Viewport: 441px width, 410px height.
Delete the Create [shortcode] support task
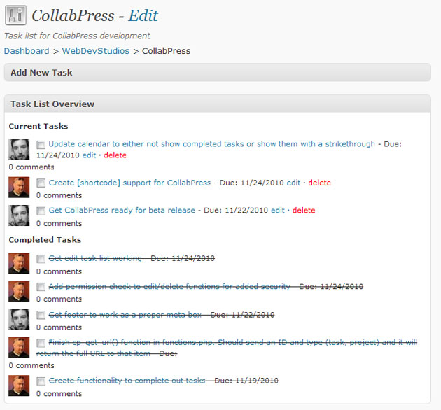pos(319,183)
